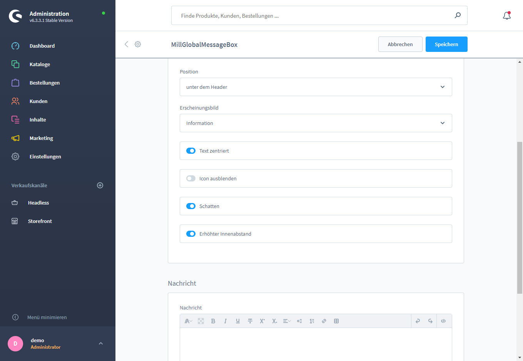Apply strikethrough formatting in editor
This screenshot has height=361, width=523.
click(250, 321)
